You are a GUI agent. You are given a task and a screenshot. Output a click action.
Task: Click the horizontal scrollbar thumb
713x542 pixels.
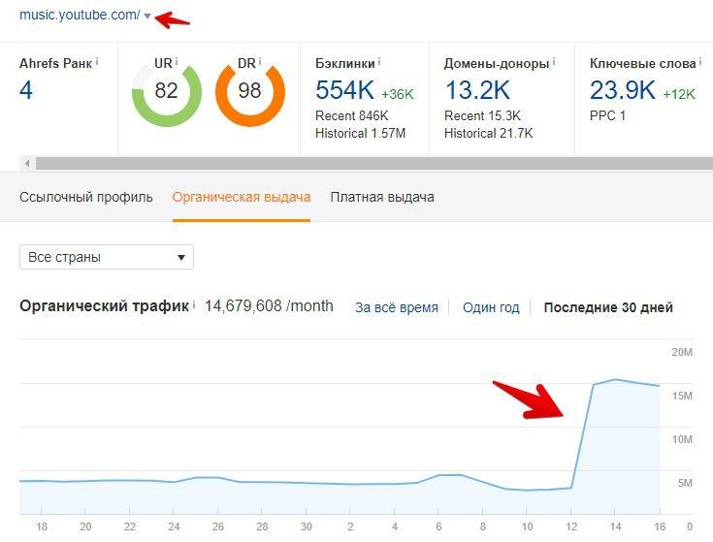[x=374, y=163]
